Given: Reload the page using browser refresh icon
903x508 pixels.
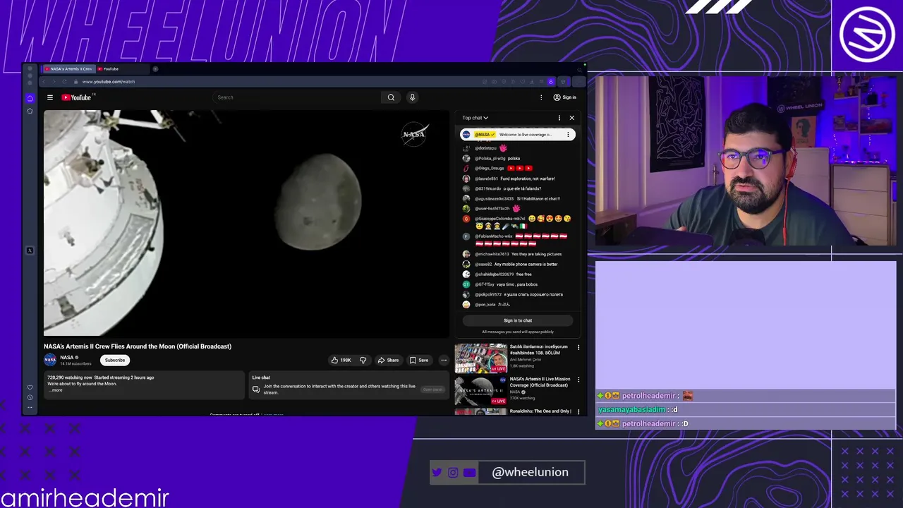Looking at the screenshot, I should [64, 82].
